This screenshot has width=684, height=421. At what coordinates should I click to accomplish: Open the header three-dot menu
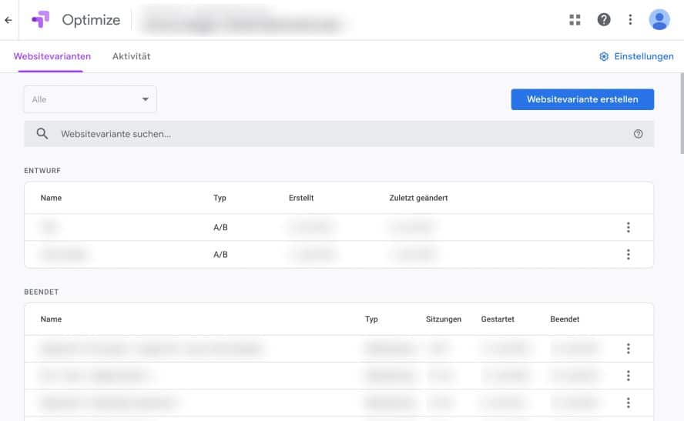click(x=630, y=19)
